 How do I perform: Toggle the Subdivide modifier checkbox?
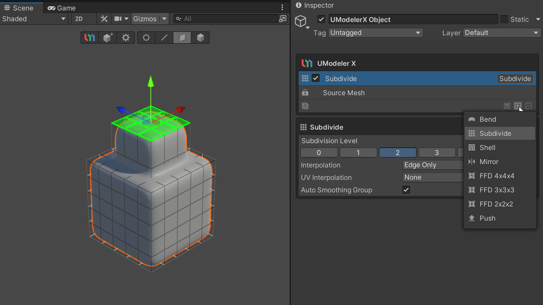[x=316, y=78]
